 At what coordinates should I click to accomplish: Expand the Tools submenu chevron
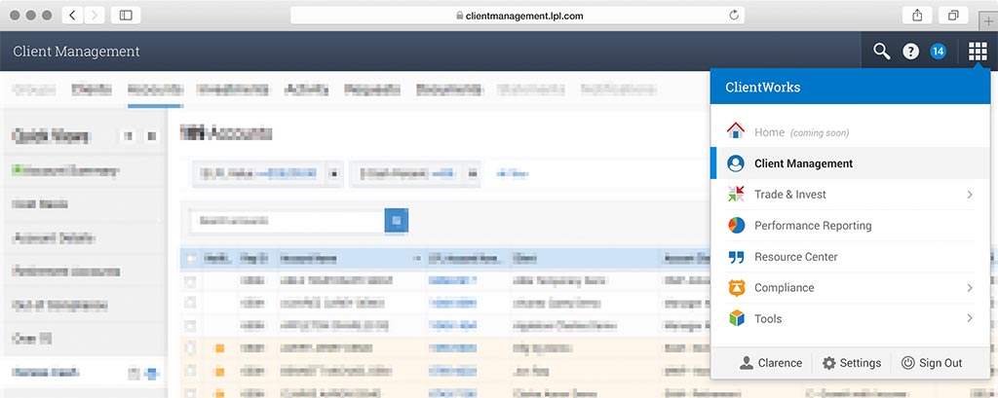(970, 318)
